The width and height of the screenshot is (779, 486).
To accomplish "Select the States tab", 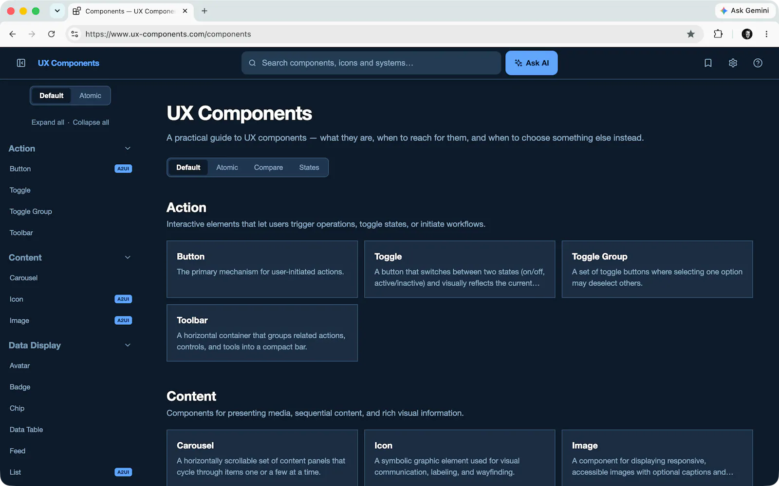I will [x=309, y=167].
